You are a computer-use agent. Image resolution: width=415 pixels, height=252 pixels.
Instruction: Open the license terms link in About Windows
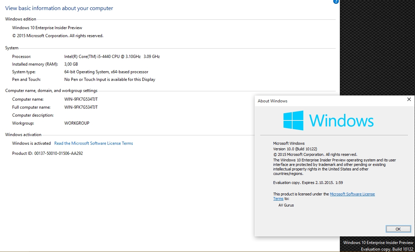tap(352, 194)
